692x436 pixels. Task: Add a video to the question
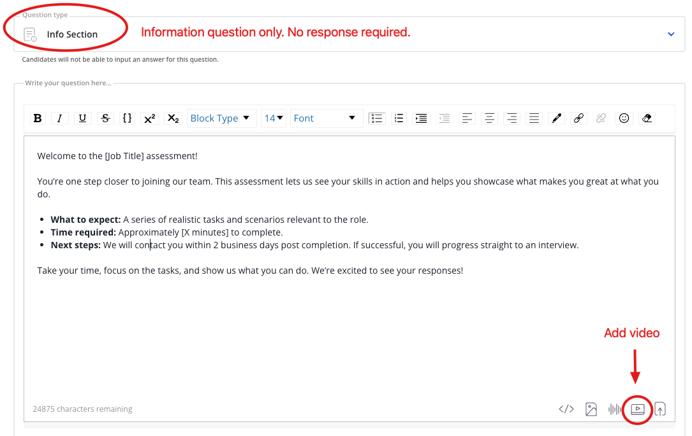point(638,409)
